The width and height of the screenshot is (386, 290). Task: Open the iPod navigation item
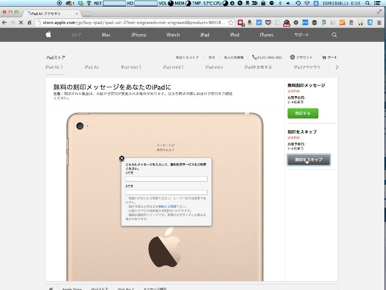tap(234, 35)
